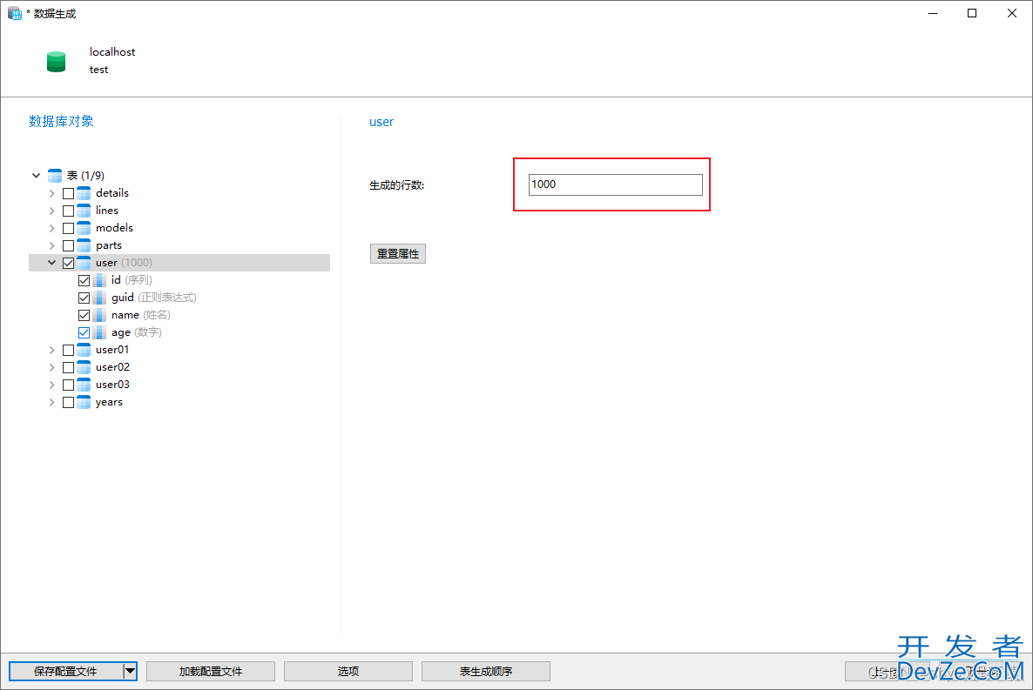Expand the details table node
The height and width of the screenshot is (690, 1033).
coord(52,193)
